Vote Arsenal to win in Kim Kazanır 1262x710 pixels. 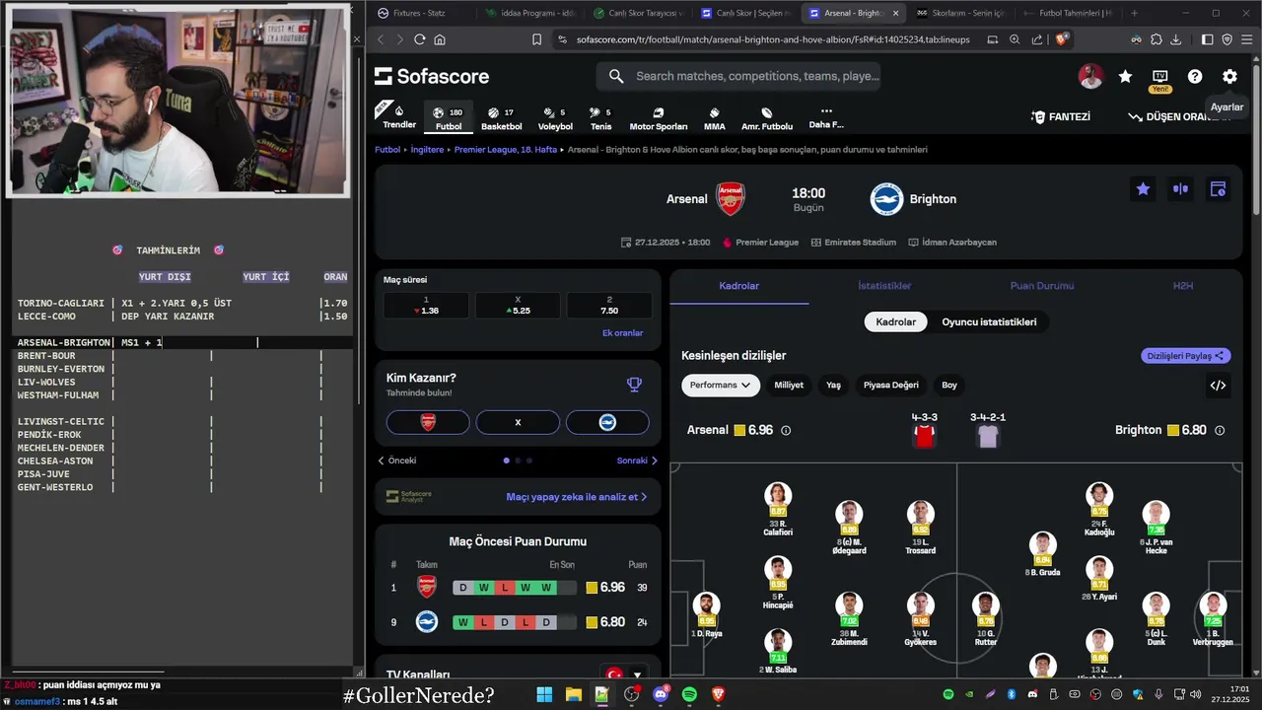tap(428, 422)
